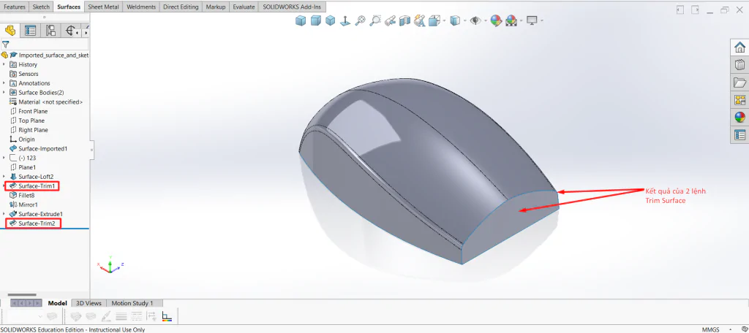Open the View Palette task pane icon
This screenshot has width=749, height=333.
[x=739, y=100]
